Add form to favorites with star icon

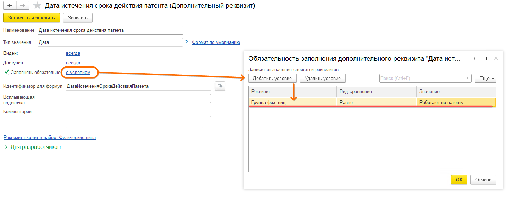tap(37, 6)
